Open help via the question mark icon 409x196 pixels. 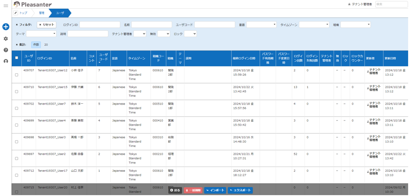pyautogui.click(x=6, y=50)
